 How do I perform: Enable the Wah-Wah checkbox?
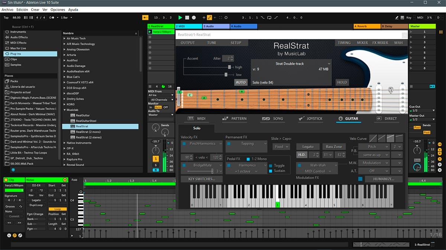click(x=300, y=165)
